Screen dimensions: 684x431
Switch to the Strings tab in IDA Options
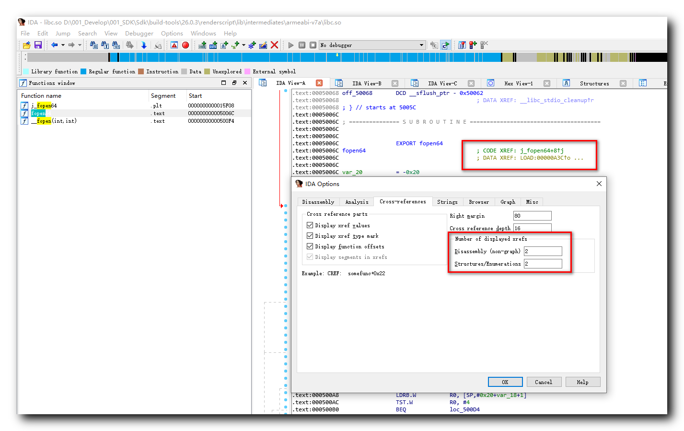tap(447, 202)
